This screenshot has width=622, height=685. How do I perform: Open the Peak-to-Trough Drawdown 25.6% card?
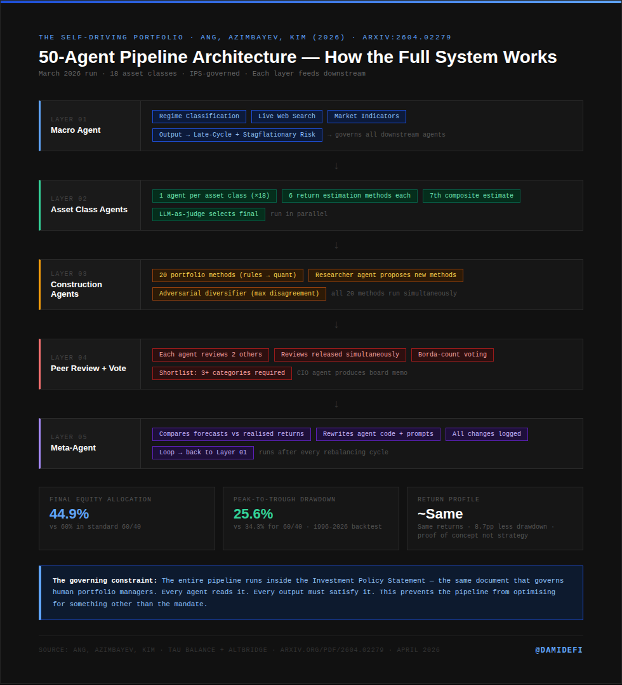click(x=311, y=518)
